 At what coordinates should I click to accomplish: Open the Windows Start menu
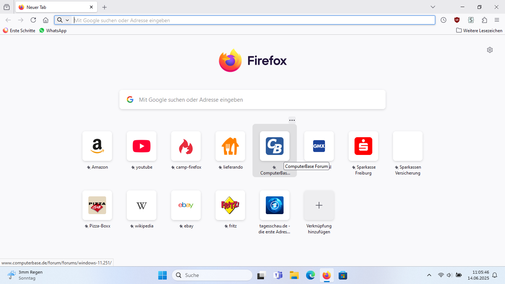(x=162, y=275)
